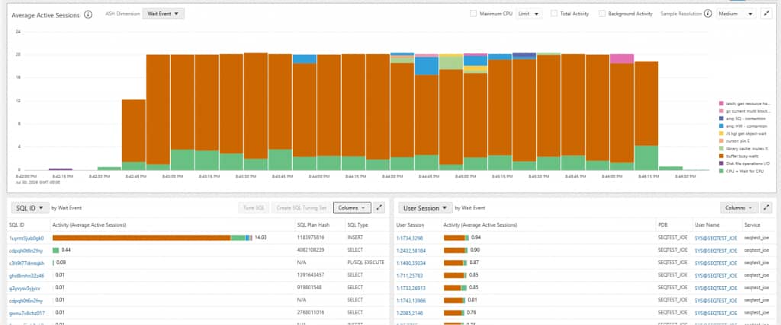Click the buffer busy waits legend swatch

pyautogui.click(x=722, y=157)
